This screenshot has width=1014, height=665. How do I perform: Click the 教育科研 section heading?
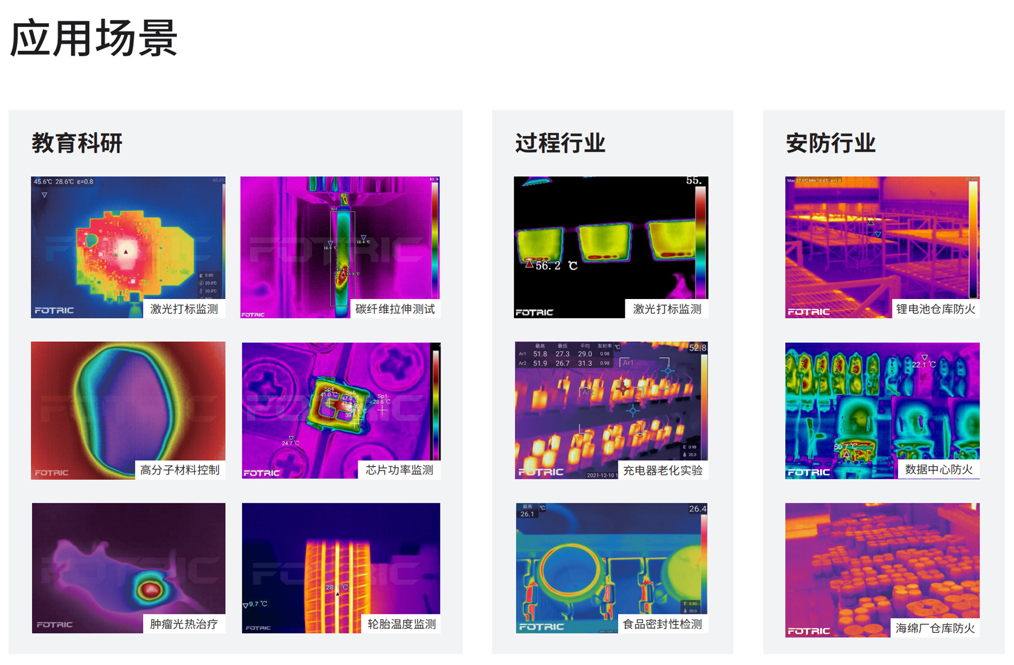coord(77,143)
